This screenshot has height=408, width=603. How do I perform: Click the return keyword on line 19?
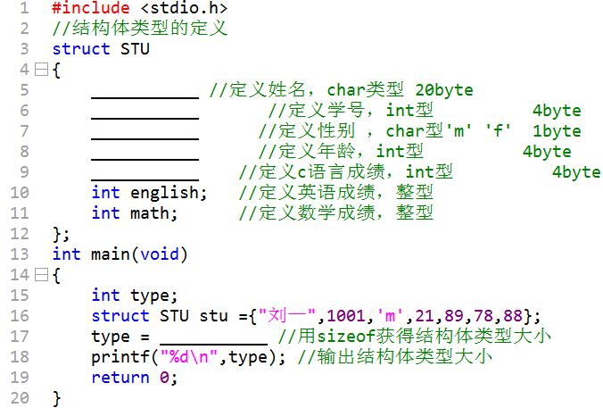tap(120, 378)
